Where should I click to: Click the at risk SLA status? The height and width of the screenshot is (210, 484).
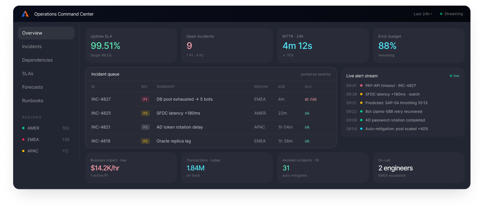[311, 100]
